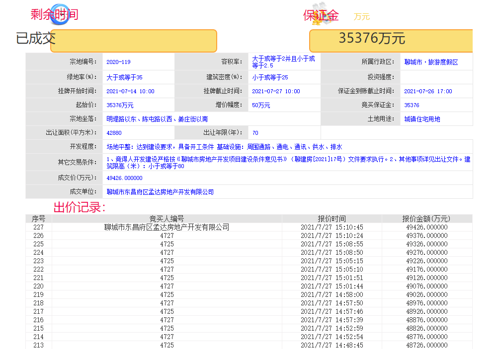Click final price 49426.000000 in 成交价 row

(x=124, y=178)
